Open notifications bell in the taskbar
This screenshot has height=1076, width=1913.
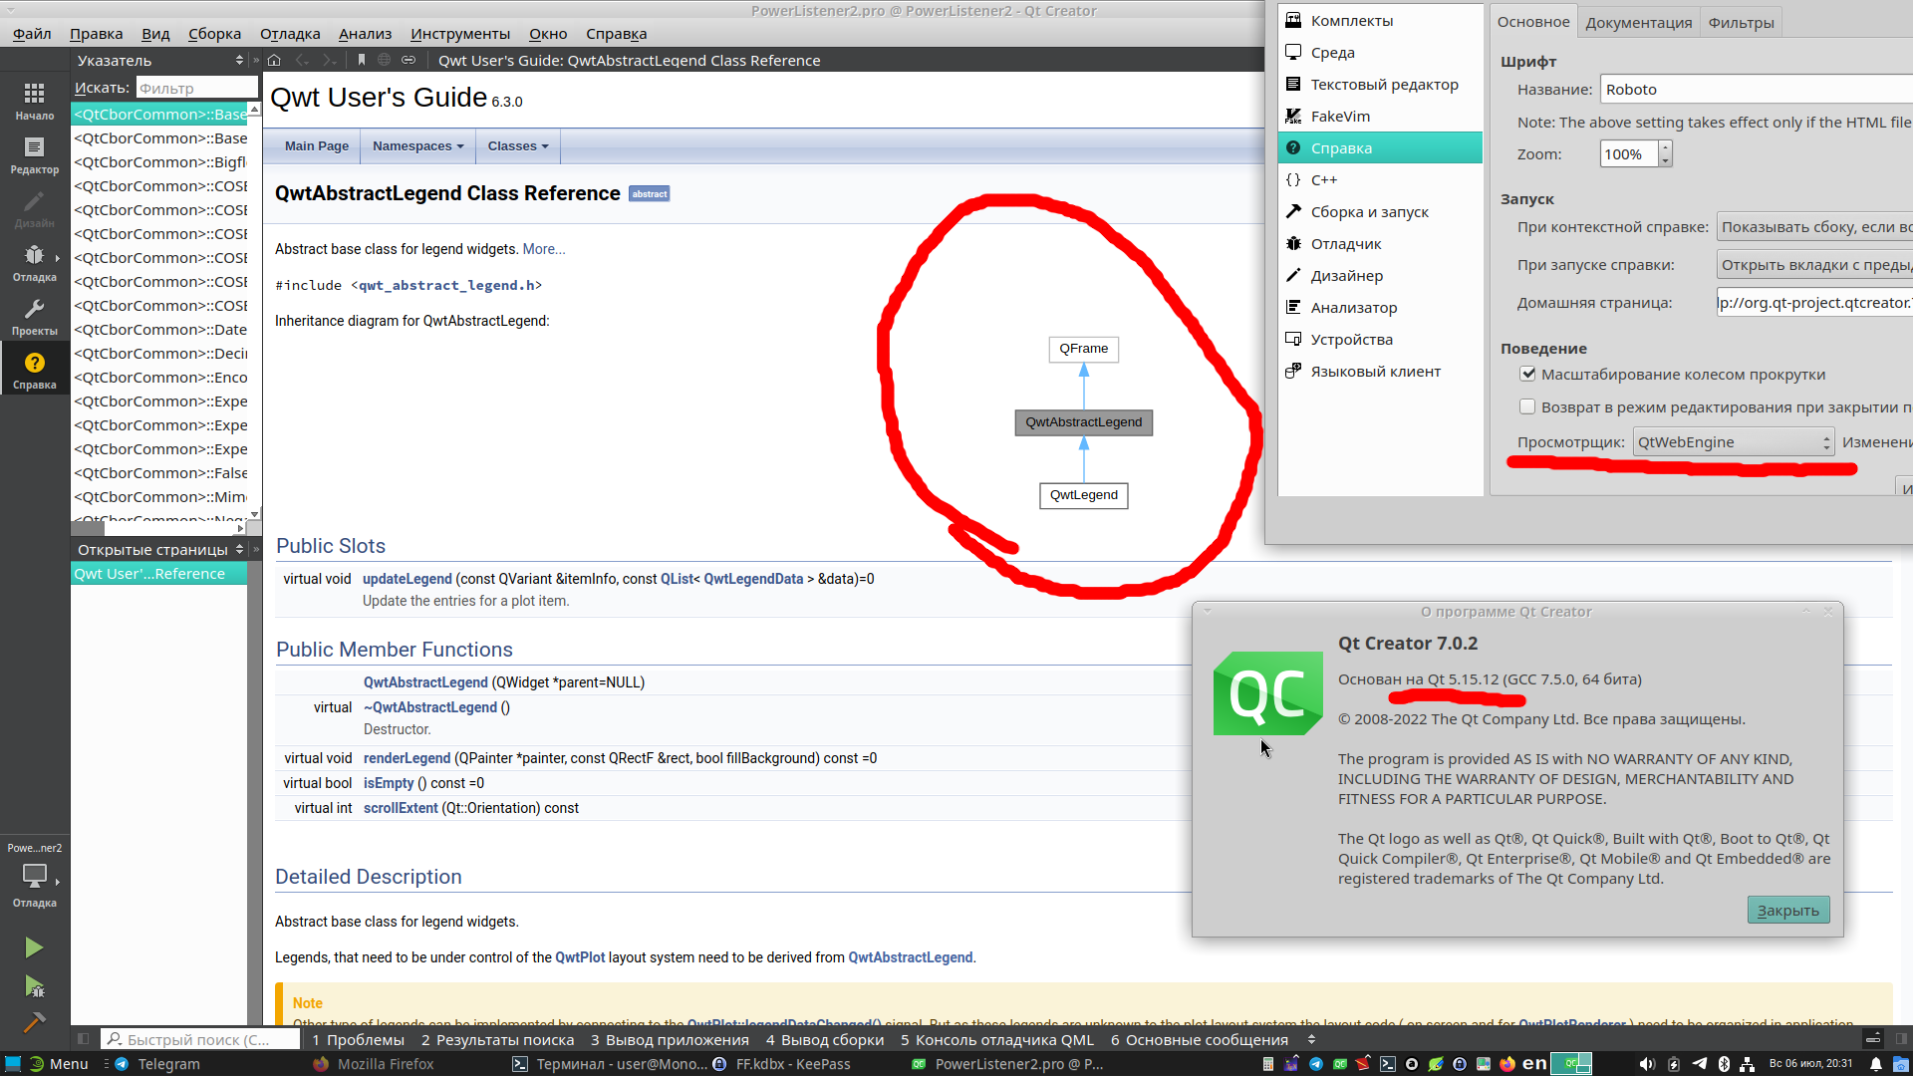tap(1876, 1064)
